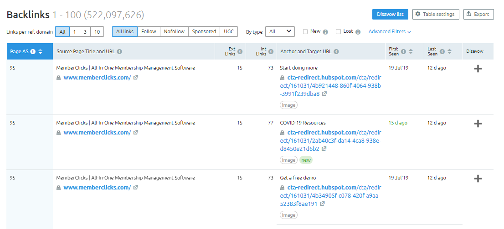Click the Disavow list button
The width and height of the screenshot is (504, 229).
(390, 14)
